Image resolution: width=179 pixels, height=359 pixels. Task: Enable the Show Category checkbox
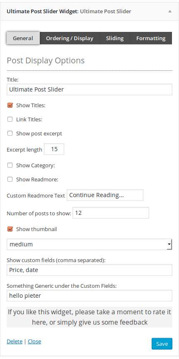coord(10,165)
